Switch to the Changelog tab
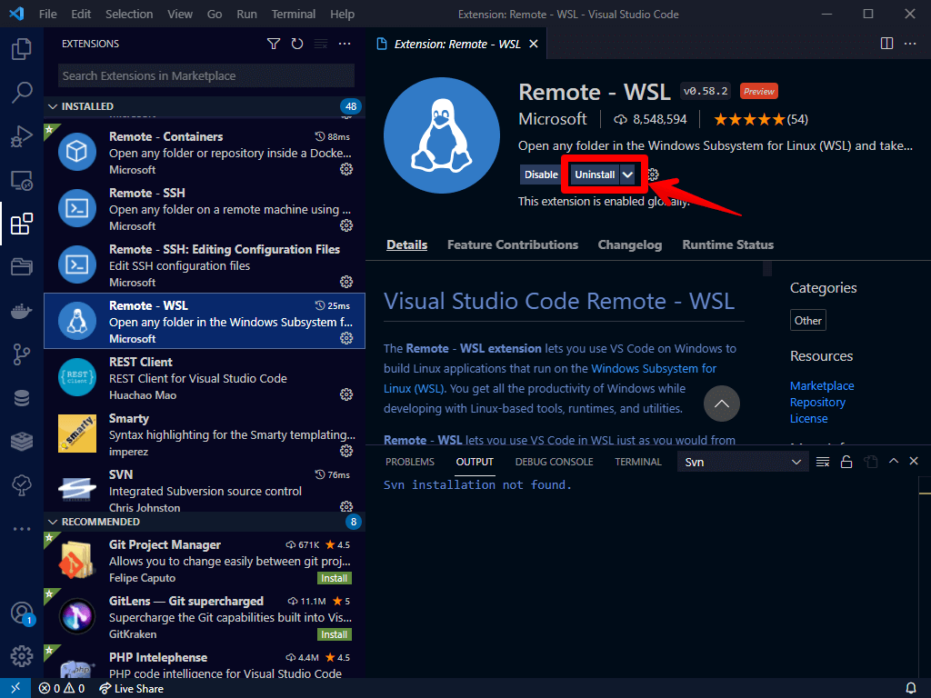 click(629, 244)
